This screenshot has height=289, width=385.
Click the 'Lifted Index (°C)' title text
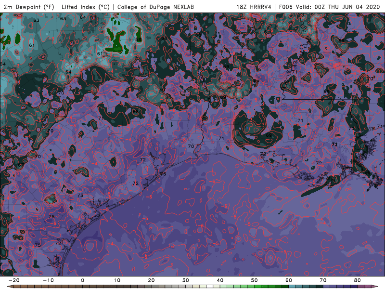[x=86, y=7]
